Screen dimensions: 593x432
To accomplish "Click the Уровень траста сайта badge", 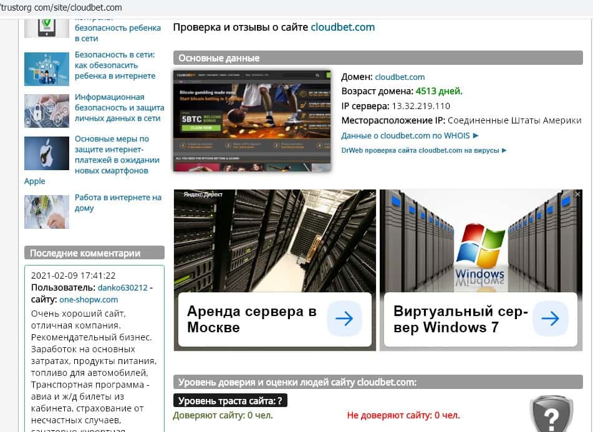I will click(x=230, y=401).
